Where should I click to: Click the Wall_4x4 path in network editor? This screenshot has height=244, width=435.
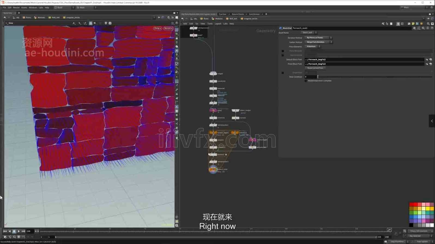[x=231, y=19]
